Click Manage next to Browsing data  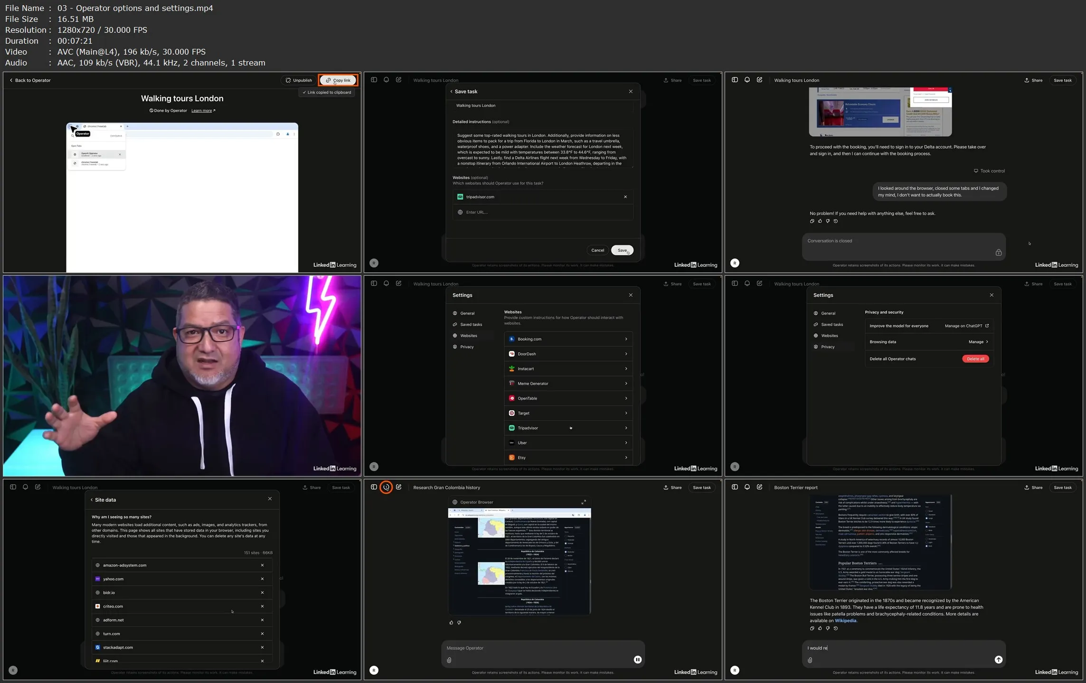[978, 342]
